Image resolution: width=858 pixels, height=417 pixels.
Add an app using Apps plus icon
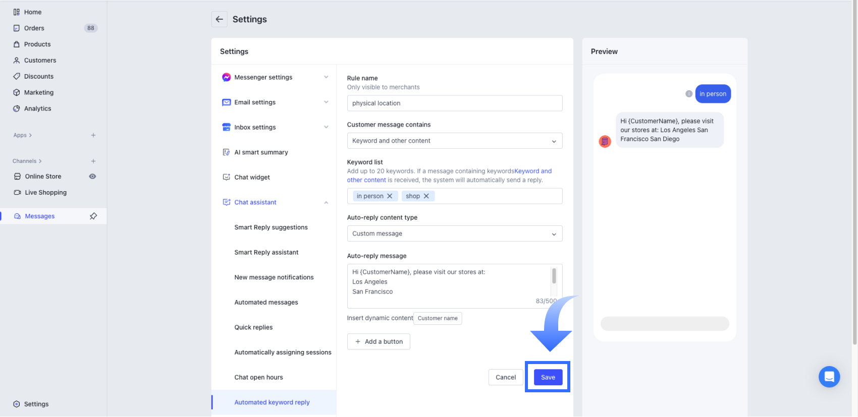(93, 135)
